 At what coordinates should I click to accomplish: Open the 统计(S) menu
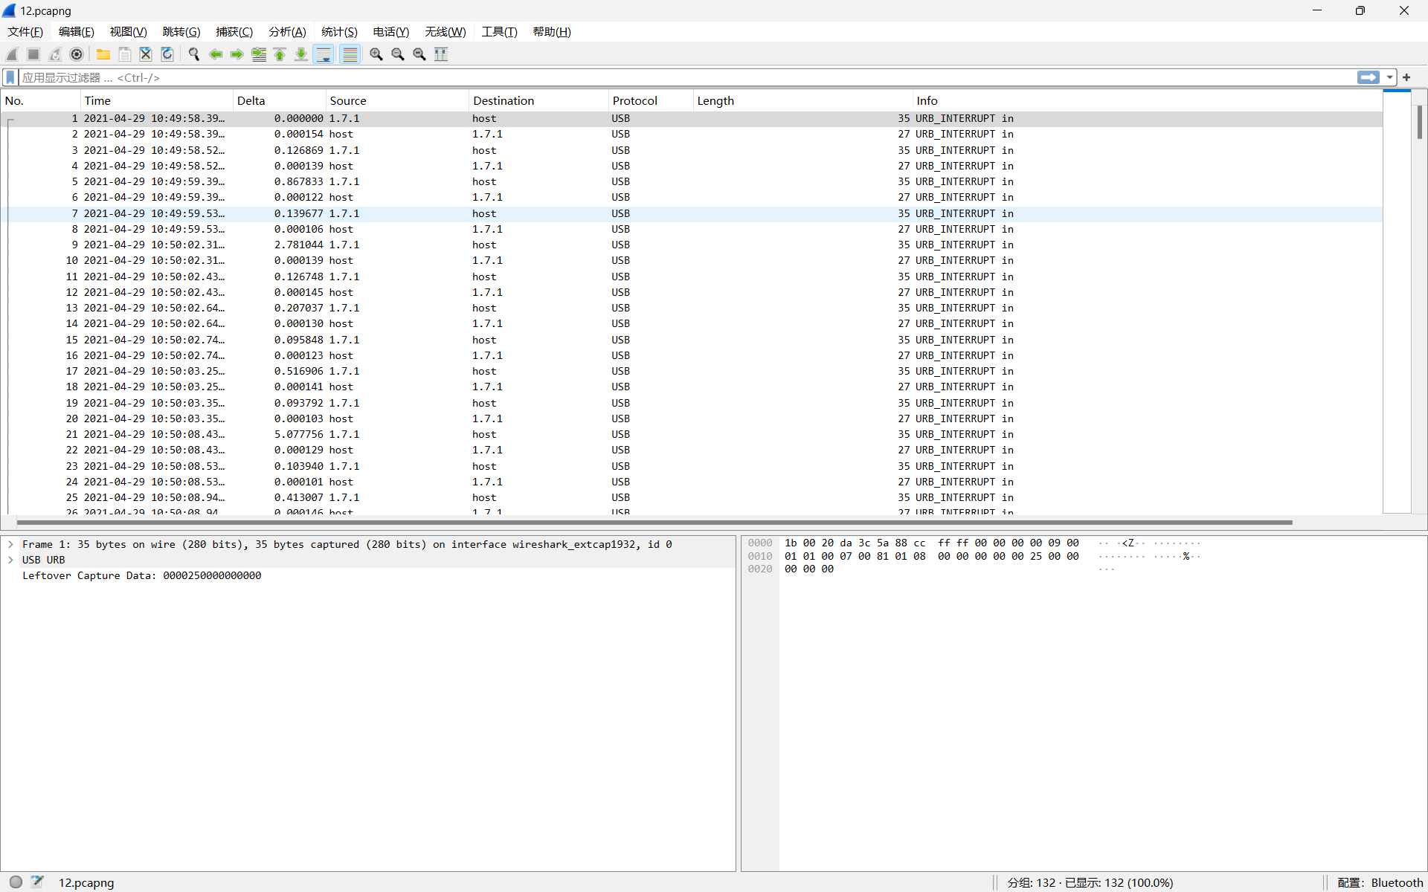click(339, 32)
